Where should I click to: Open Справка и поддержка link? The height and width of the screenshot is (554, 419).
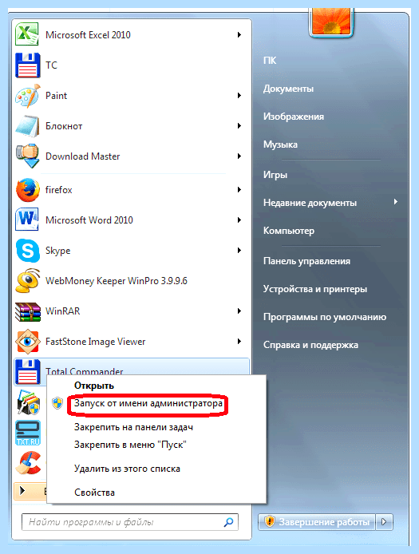(x=310, y=345)
